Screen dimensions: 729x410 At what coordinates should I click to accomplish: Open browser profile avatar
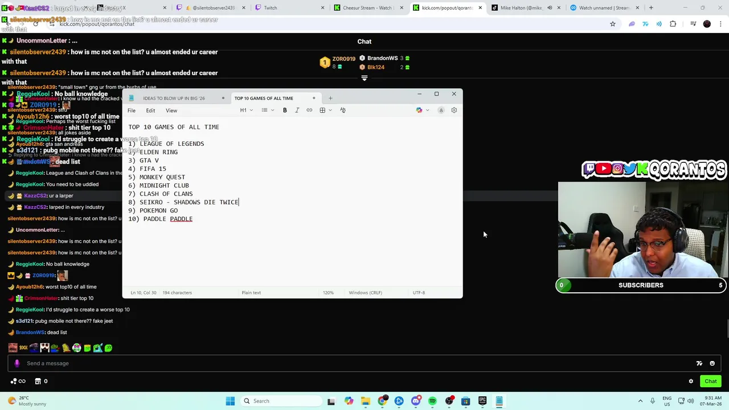[707, 24]
